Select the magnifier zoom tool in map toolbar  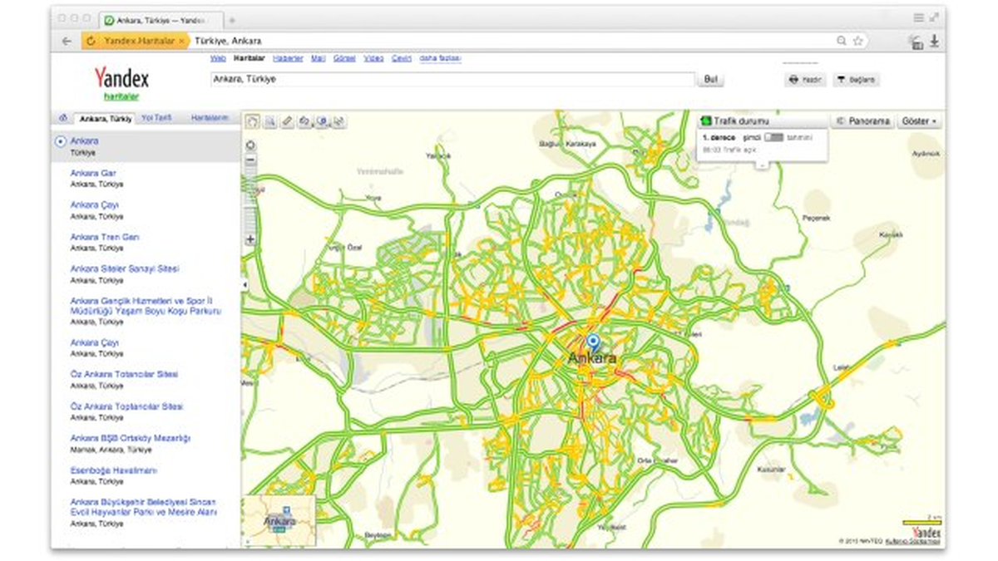269,121
